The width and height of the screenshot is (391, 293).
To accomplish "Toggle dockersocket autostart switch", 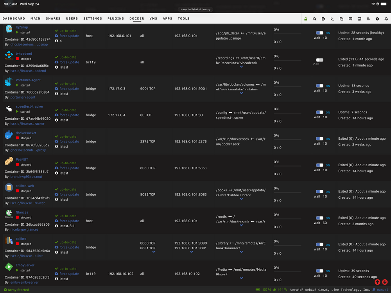I will (x=320, y=139).
